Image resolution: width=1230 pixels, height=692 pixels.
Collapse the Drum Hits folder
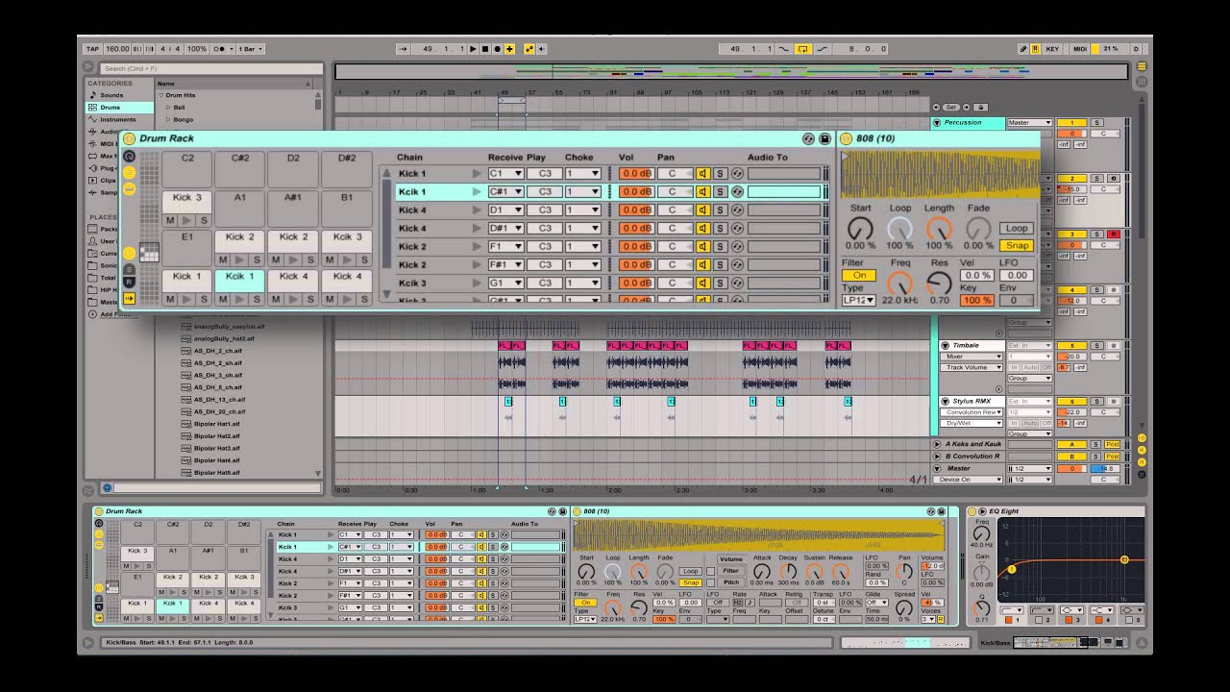161,95
